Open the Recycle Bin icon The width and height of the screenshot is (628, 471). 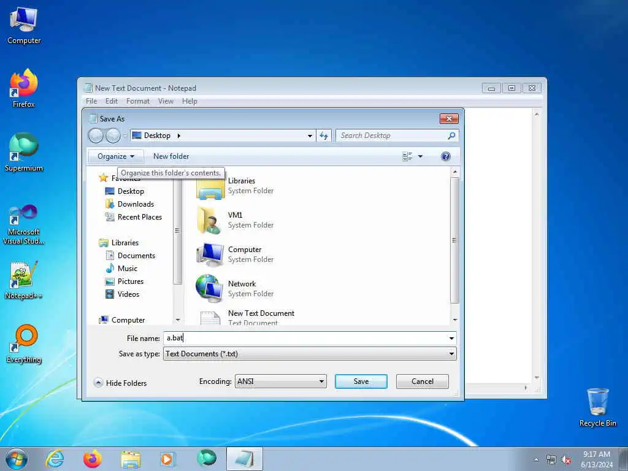(x=597, y=407)
